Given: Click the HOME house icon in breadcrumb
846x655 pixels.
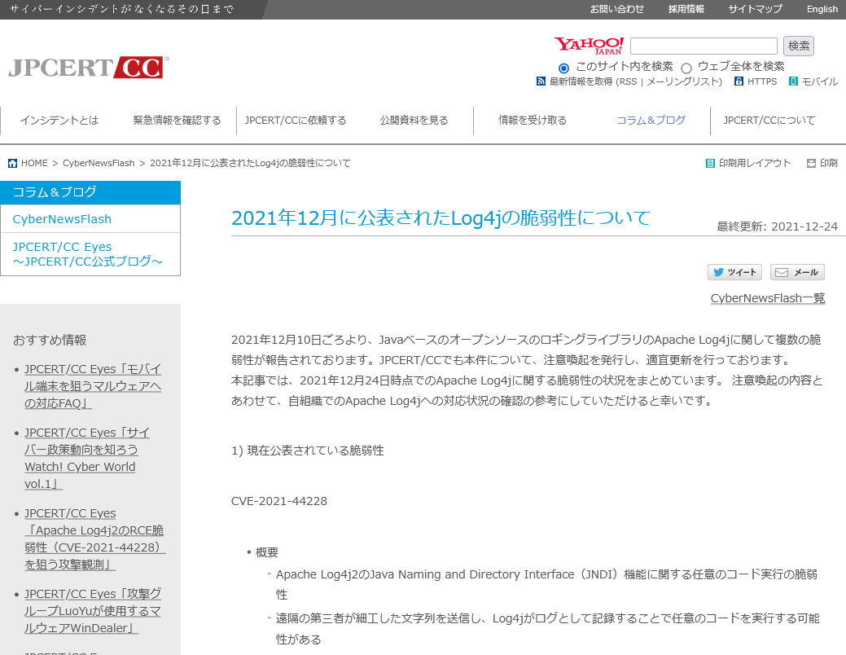Looking at the screenshot, I should (11, 163).
